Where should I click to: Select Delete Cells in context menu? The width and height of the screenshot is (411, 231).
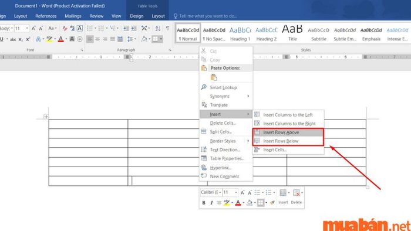226,123
